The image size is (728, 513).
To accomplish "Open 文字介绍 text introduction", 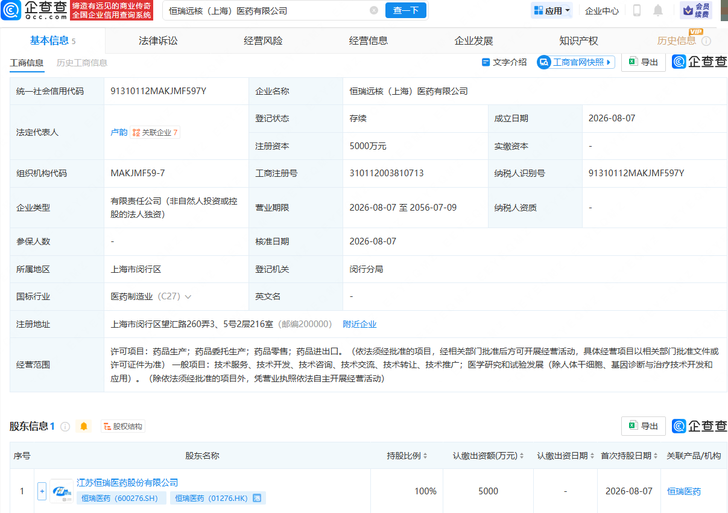I will (504, 62).
